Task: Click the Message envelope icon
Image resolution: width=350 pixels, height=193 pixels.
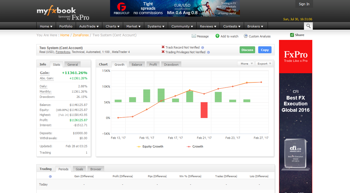Action: (194, 36)
